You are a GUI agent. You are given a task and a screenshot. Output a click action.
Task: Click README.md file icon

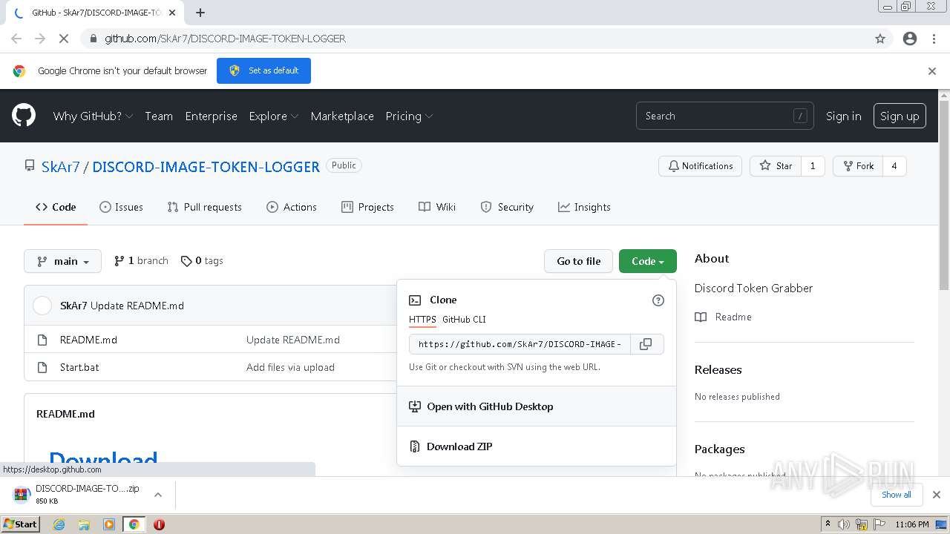tap(42, 340)
